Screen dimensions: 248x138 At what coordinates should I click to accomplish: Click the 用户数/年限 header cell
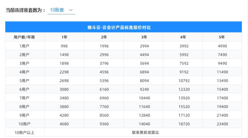click(24, 37)
